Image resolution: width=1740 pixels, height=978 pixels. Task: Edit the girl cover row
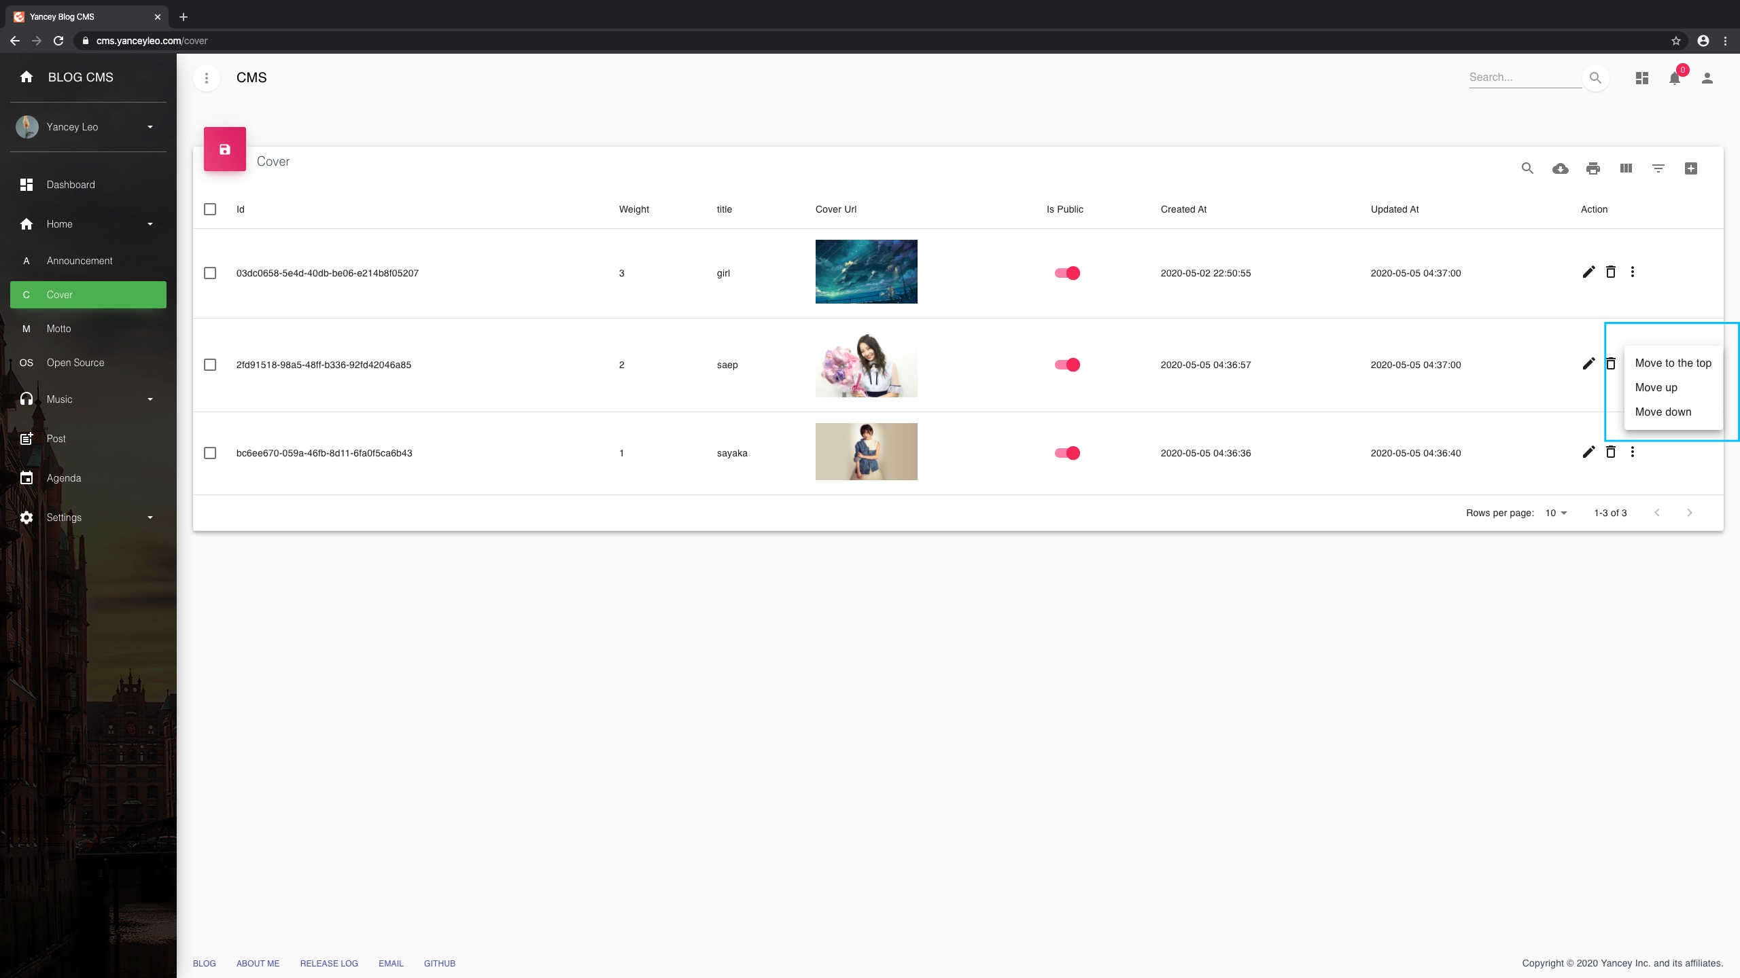[x=1588, y=272]
